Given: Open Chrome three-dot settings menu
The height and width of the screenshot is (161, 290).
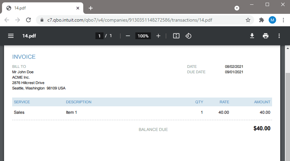Looking at the screenshot, I should click(283, 20).
